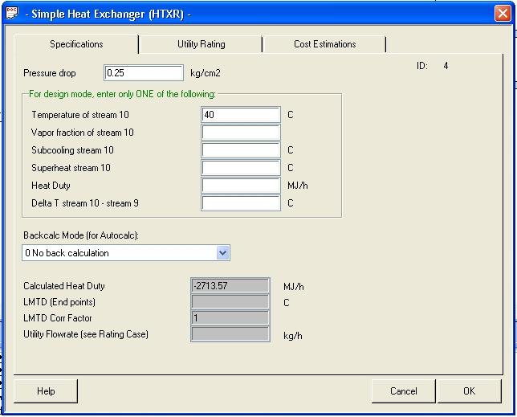Image resolution: width=517 pixels, height=417 pixels.
Task: Select the '0 No back calculation' combo box
Action: [126, 253]
